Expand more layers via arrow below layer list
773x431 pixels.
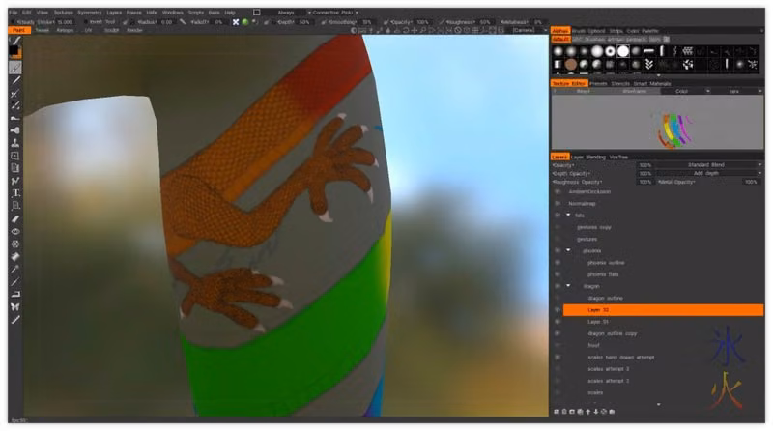659,404
